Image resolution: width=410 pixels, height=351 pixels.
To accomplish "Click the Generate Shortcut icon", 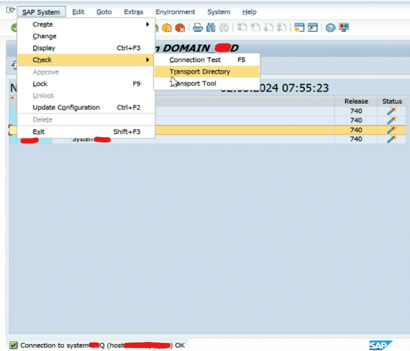I will [313, 27].
